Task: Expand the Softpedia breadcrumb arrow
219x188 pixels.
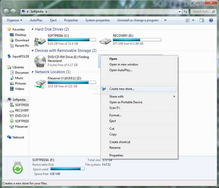Action: pyautogui.click(x=46, y=12)
